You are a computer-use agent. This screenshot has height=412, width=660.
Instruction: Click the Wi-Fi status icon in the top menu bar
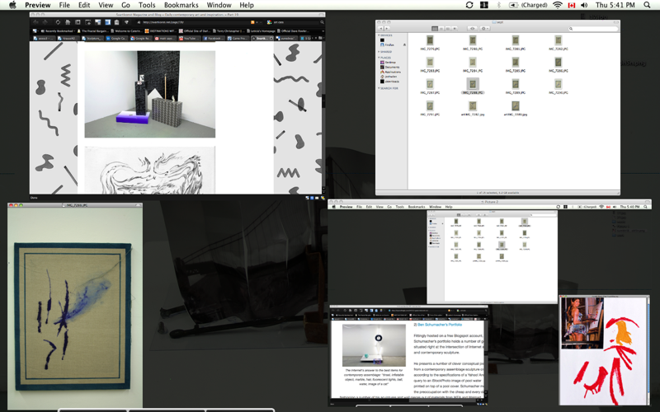[x=557, y=5]
